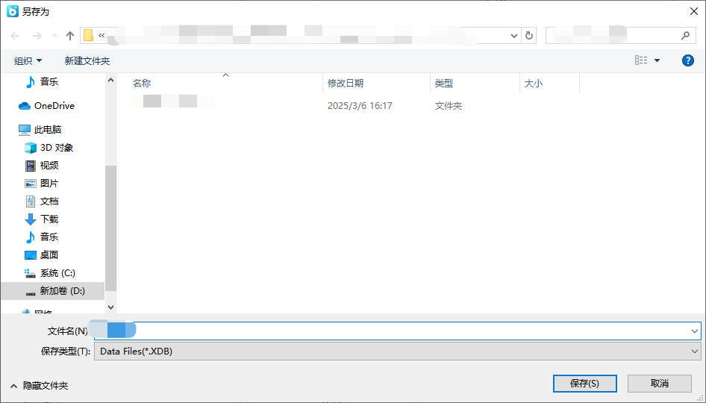Screen dimensions: 706x403
Task: Open help with the question mark icon
Action: pyautogui.click(x=687, y=60)
